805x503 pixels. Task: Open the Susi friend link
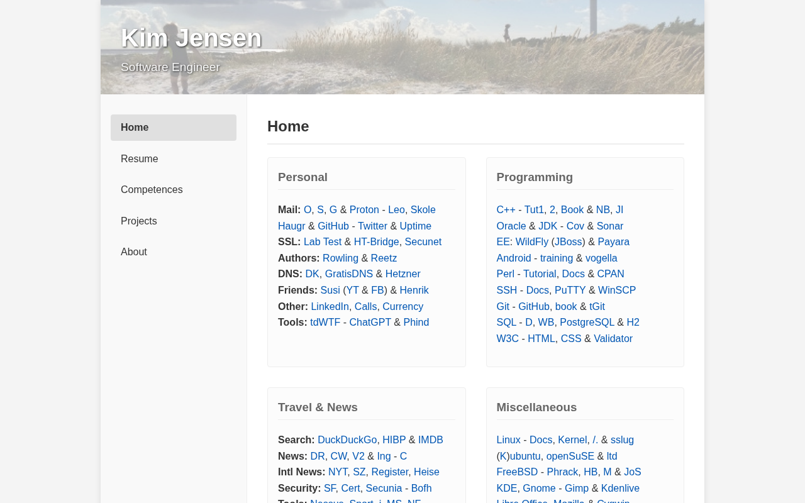330,290
